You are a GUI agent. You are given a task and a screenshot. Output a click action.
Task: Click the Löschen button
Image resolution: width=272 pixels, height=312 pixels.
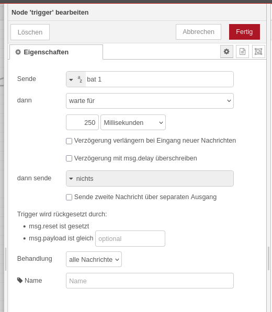pyautogui.click(x=30, y=32)
